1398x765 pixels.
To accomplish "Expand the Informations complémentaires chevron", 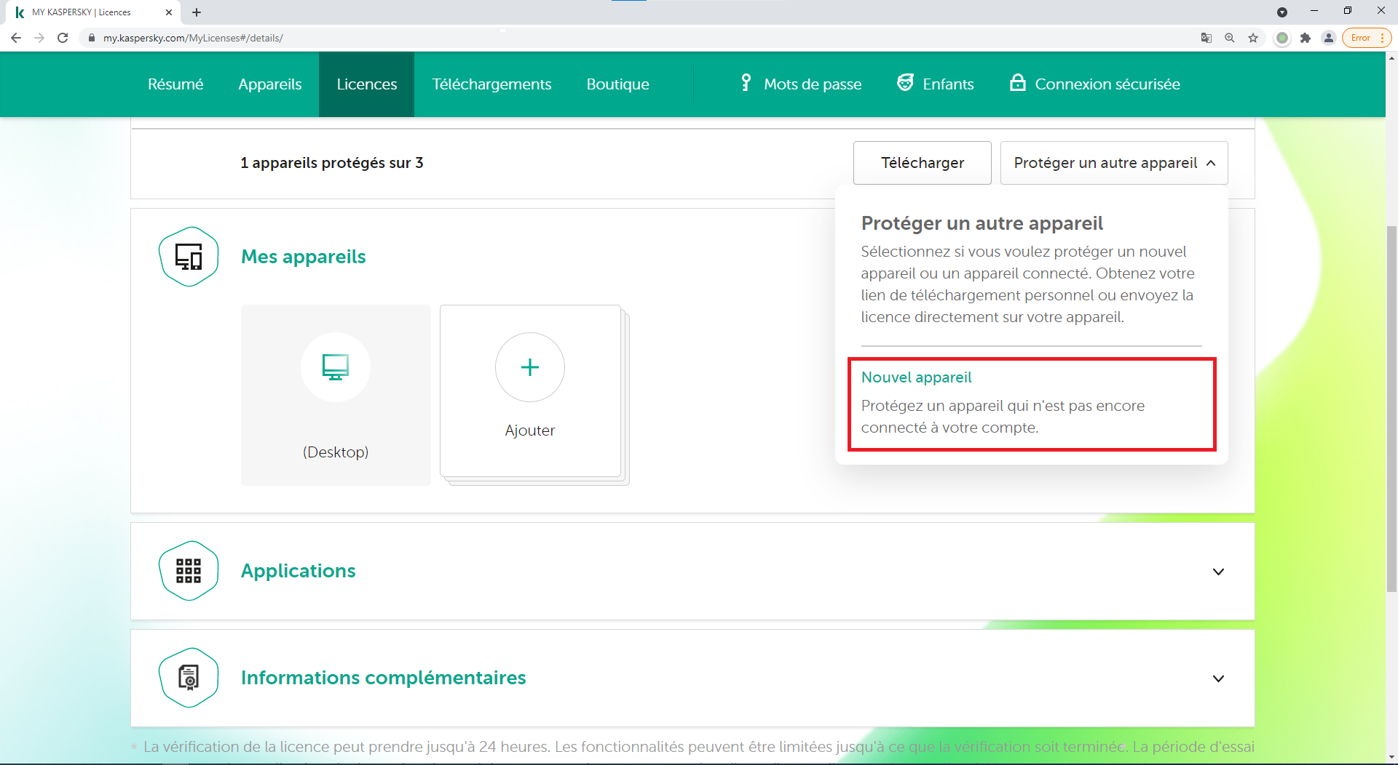I will 1218,678.
